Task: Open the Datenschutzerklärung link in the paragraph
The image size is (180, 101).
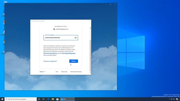Action: [x=50, y=53]
